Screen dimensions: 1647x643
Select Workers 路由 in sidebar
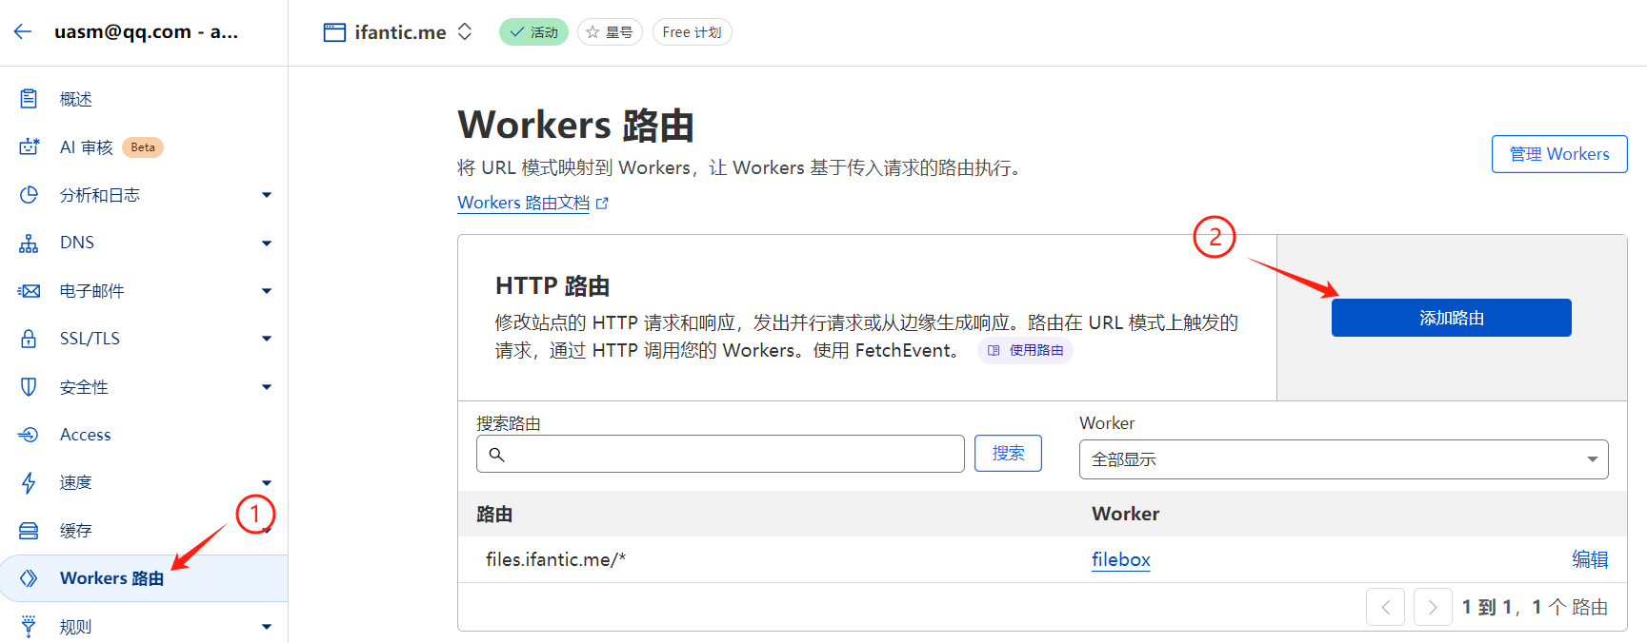111,578
